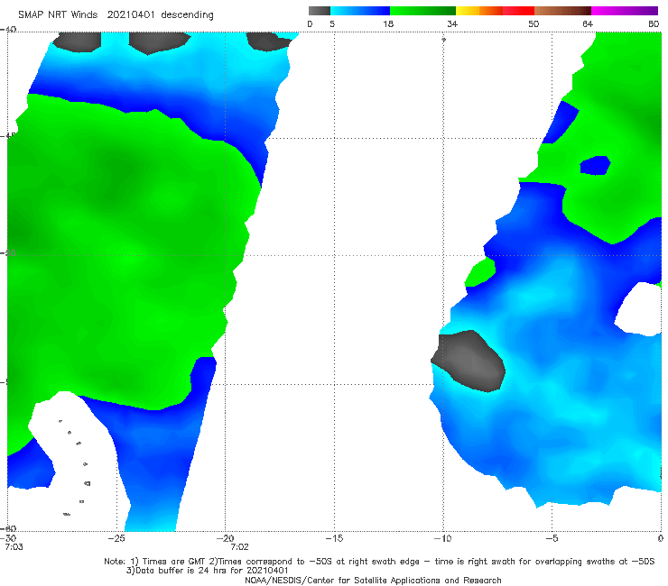The image size is (668, 586).
Task: Select the brown 50–64 colorbar segment
Action: [562, 11]
